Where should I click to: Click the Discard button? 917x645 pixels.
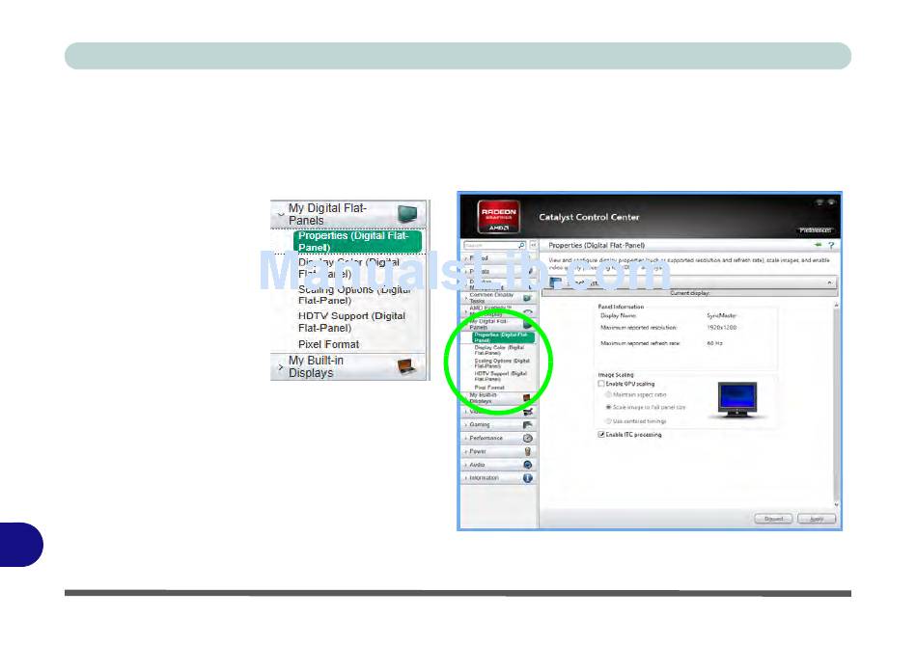[773, 519]
